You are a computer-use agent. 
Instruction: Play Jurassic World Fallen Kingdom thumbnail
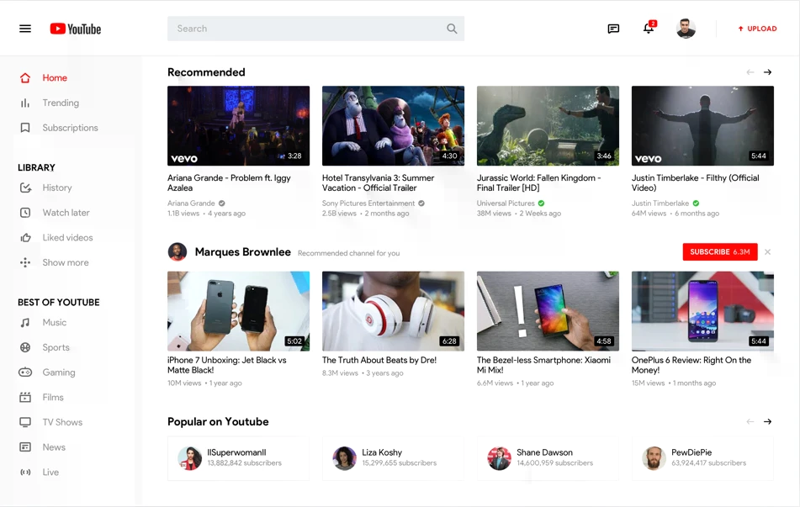[x=548, y=125]
